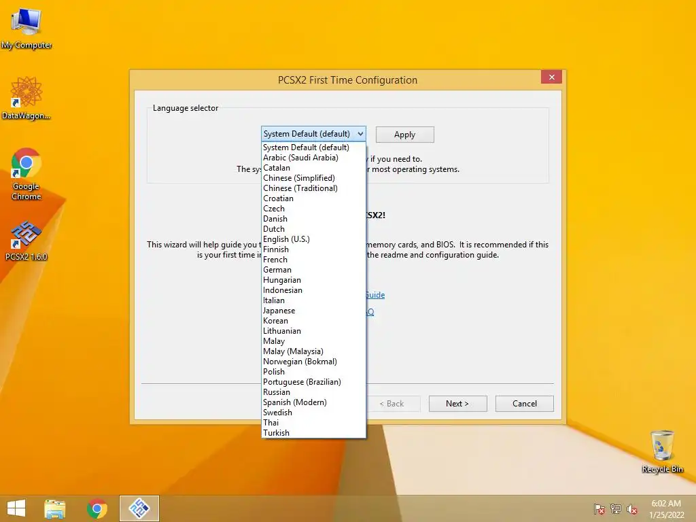Select Swedish language option
This screenshot has height=522, width=696.
click(x=313, y=413)
